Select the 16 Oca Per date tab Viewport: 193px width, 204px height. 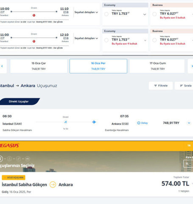pos(98,66)
